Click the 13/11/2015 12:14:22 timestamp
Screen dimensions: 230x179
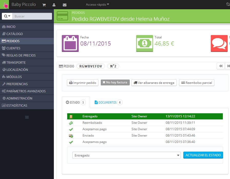180,116
